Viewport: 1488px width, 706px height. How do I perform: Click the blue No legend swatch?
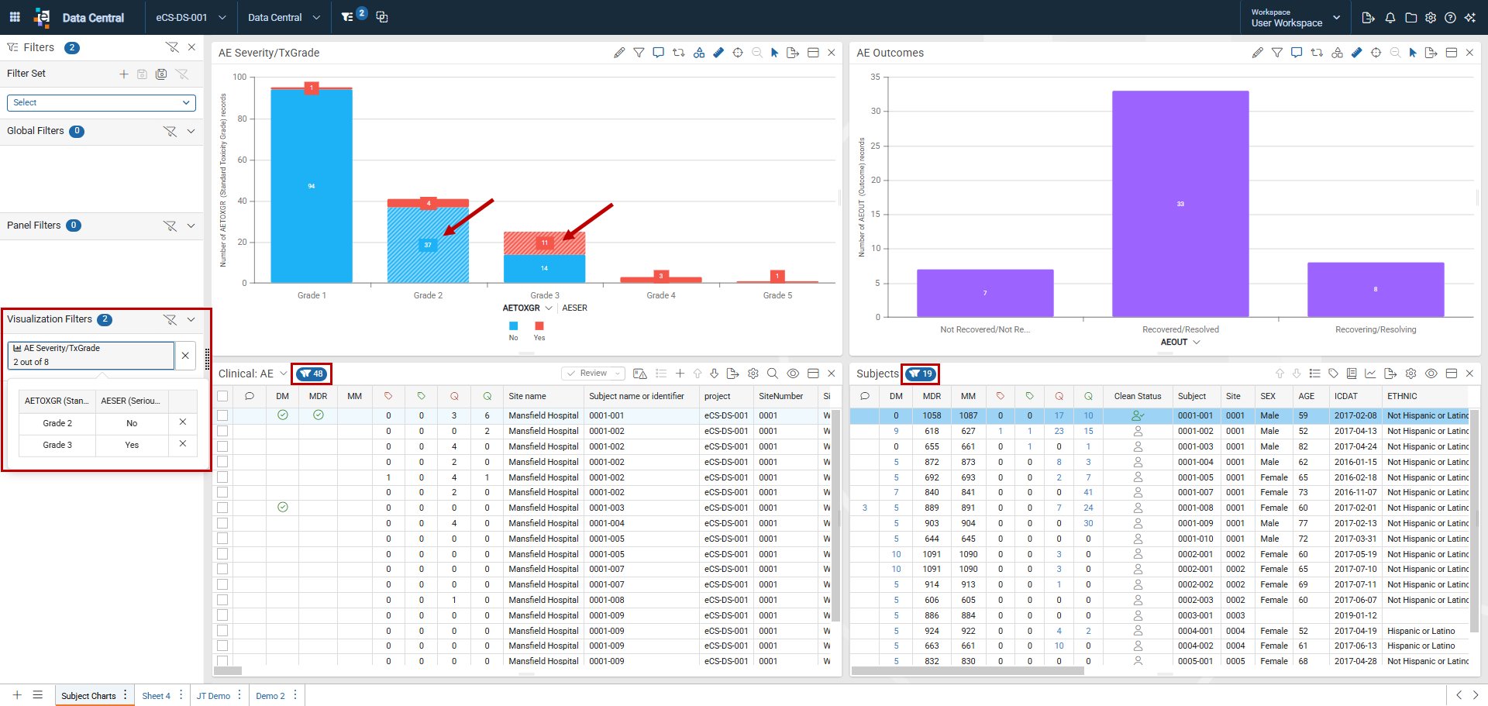tap(513, 325)
